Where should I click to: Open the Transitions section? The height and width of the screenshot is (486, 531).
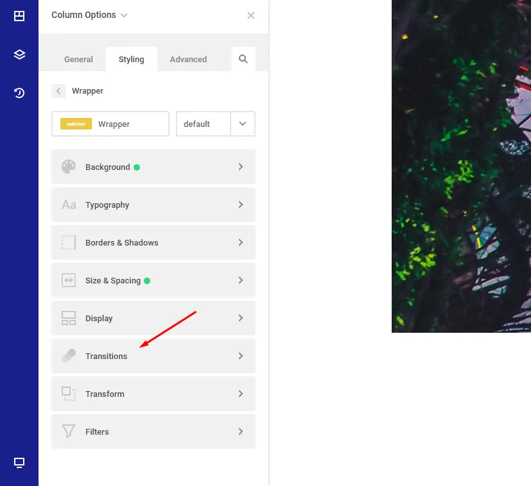pyautogui.click(x=153, y=356)
